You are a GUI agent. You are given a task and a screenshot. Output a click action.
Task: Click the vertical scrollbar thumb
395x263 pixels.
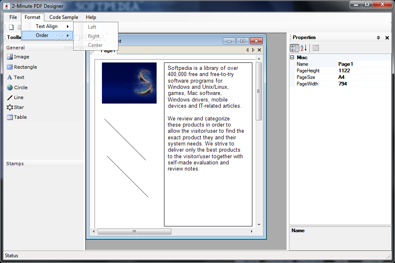pyautogui.click(x=259, y=91)
